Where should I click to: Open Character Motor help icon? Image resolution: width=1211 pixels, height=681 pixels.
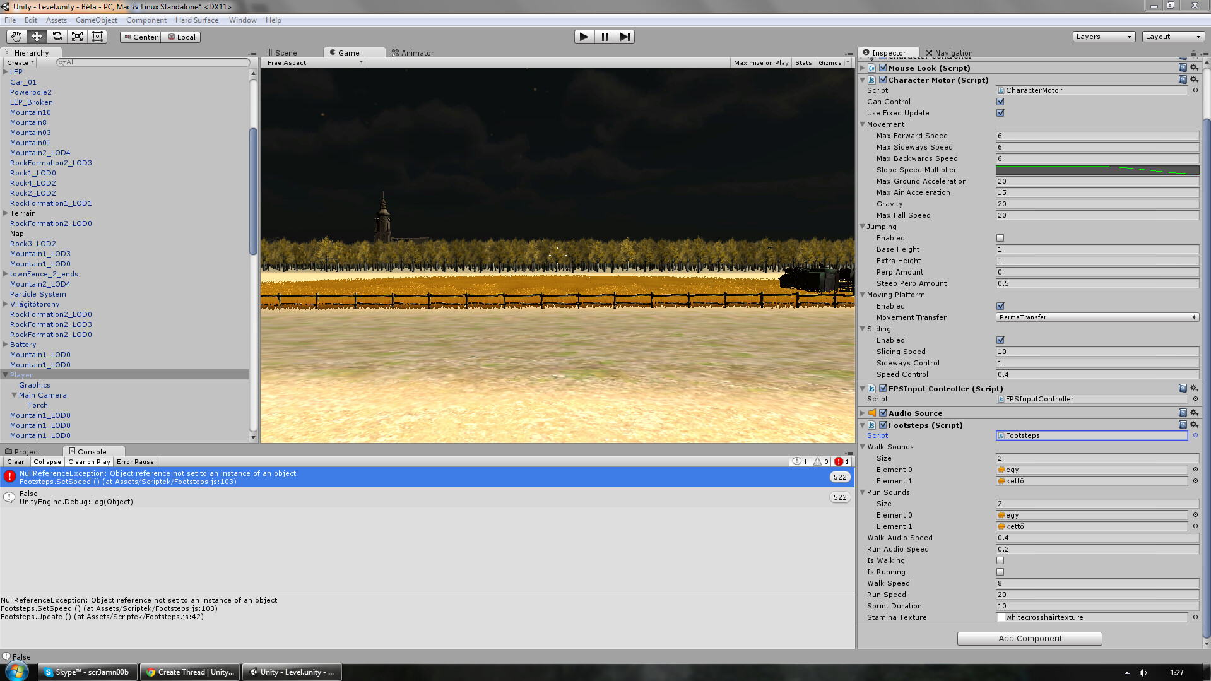pos(1183,80)
